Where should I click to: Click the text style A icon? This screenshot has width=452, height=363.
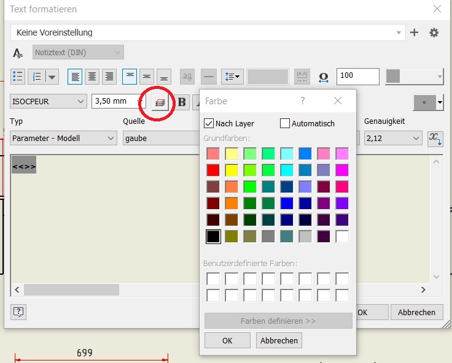pyautogui.click(x=18, y=53)
